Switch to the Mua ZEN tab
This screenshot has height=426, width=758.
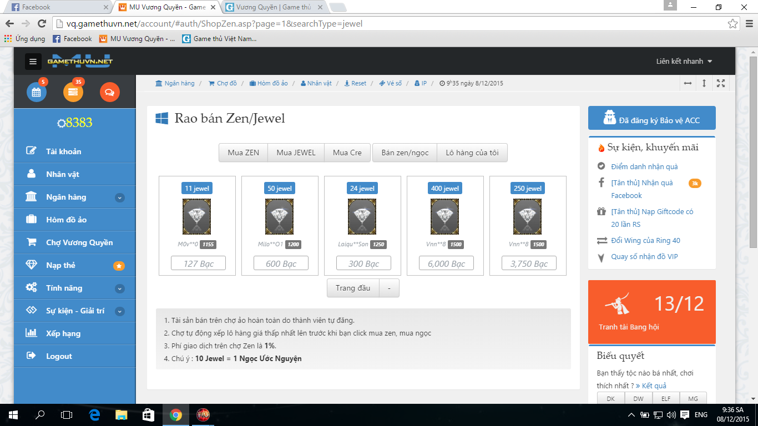click(x=243, y=153)
